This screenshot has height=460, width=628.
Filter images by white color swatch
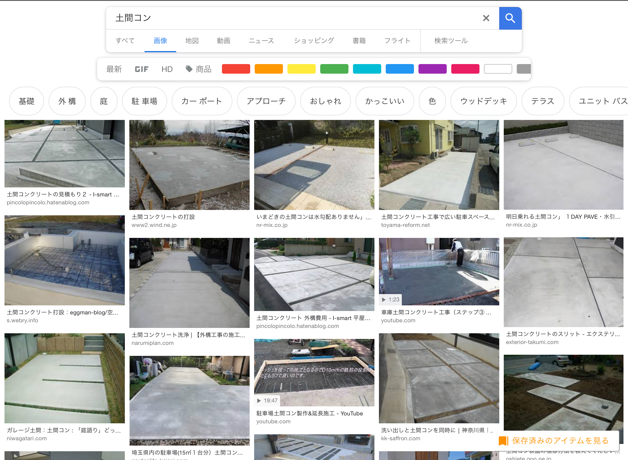pyautogui.click(x=498, y=69)
